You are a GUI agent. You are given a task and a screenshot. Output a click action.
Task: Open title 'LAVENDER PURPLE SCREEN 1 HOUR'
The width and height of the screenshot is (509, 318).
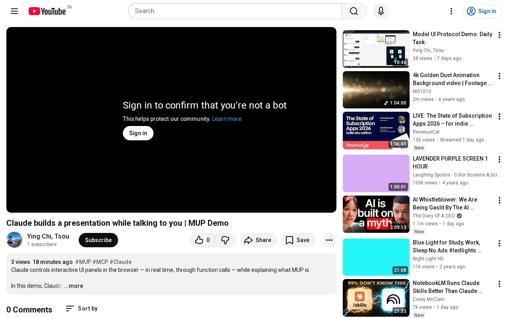[x=451, y=163]
